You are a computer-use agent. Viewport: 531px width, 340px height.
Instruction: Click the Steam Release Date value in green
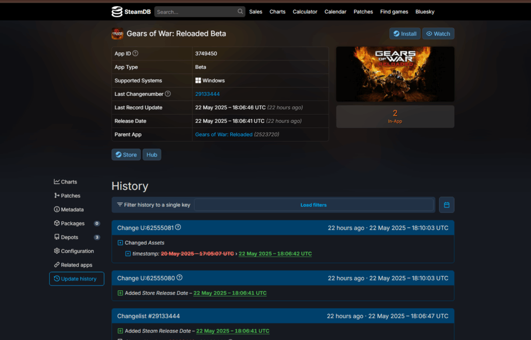[x=233, y=331]
